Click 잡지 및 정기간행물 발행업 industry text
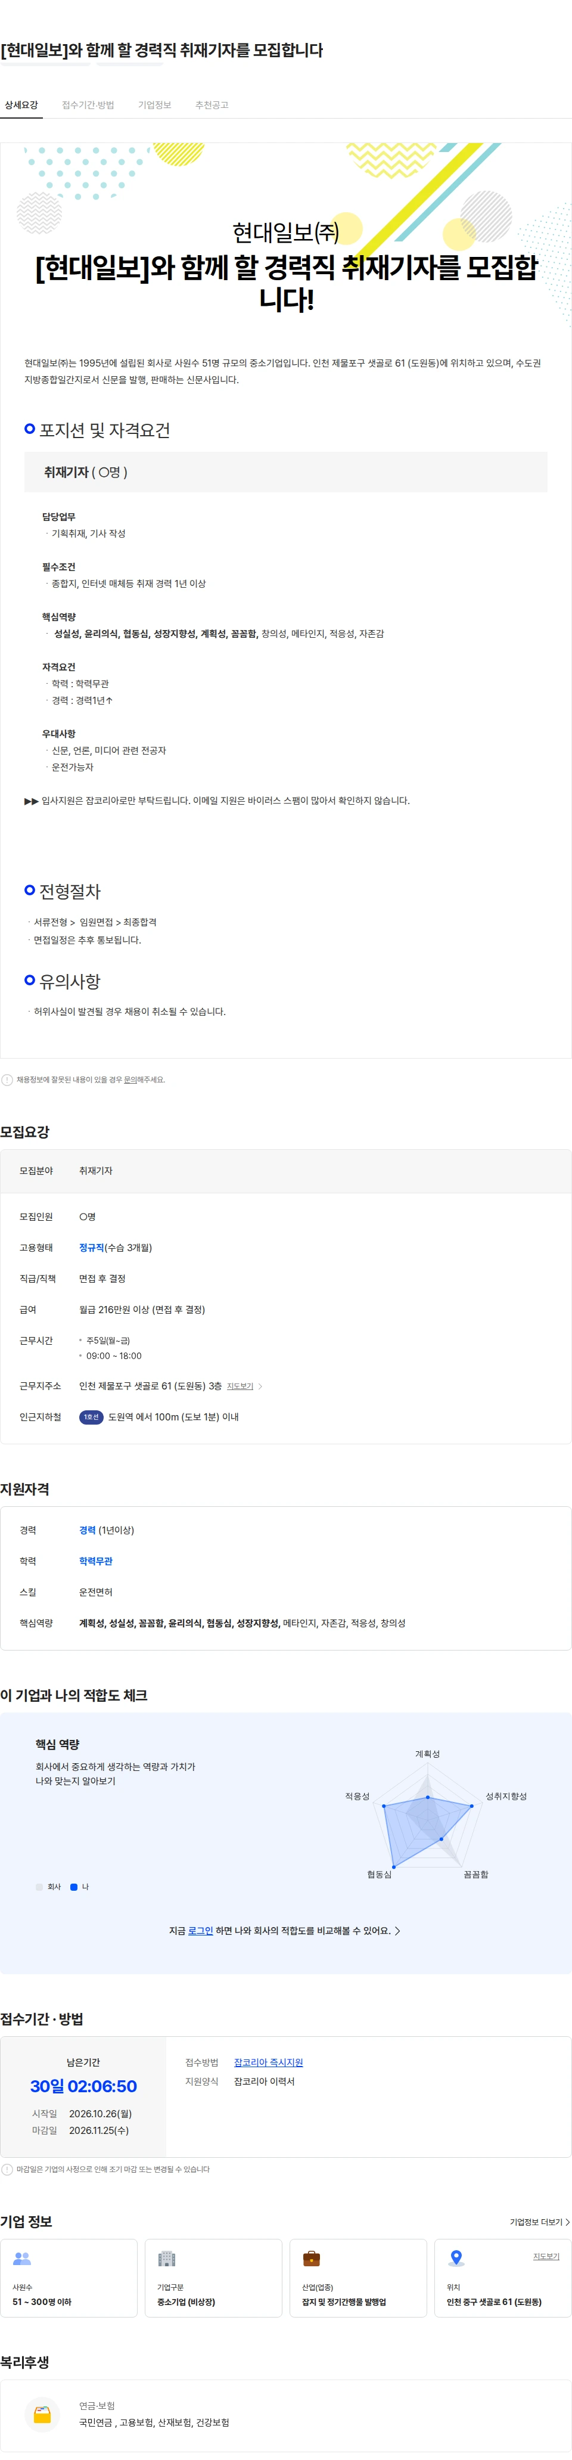Image resolution: width=572 pixels, height=2460 pixels. tap(344, 2303)
